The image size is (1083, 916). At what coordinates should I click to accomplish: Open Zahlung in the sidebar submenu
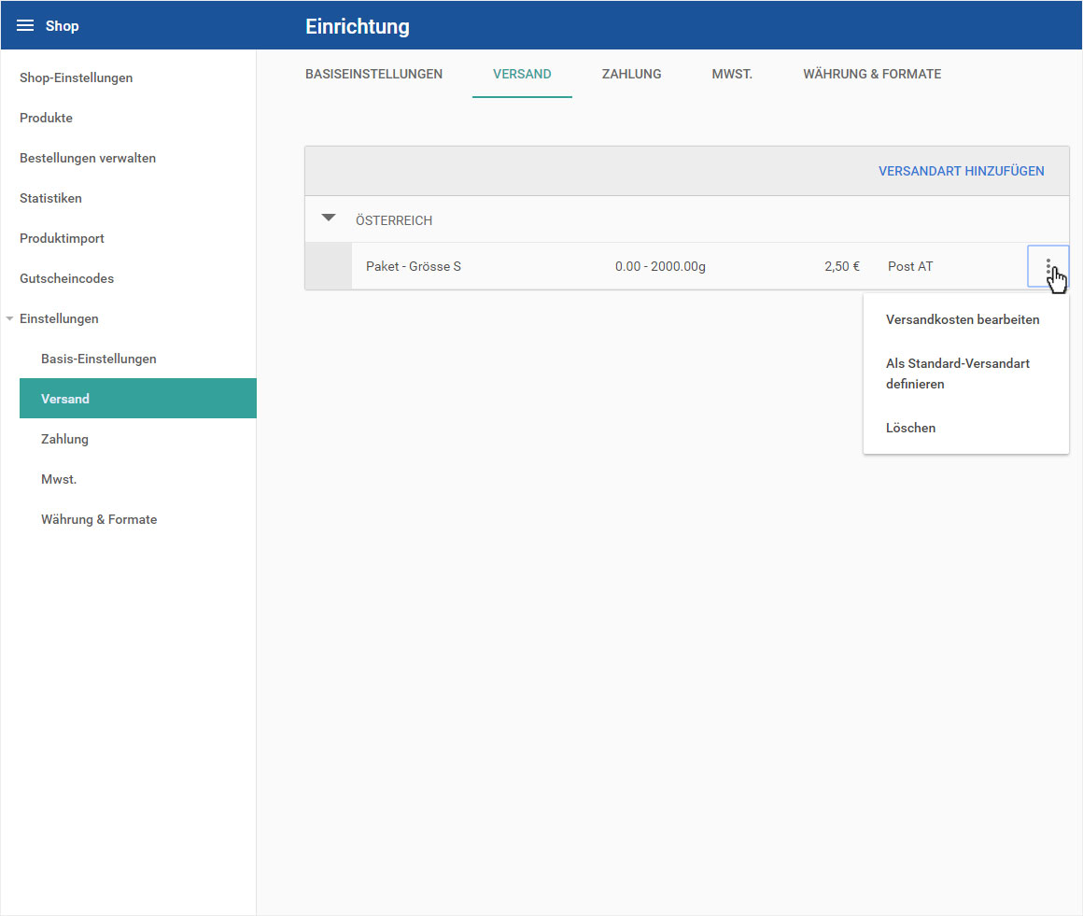(65, 439)
